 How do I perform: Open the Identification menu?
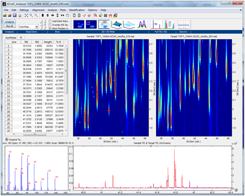click(x=77, y=9)
